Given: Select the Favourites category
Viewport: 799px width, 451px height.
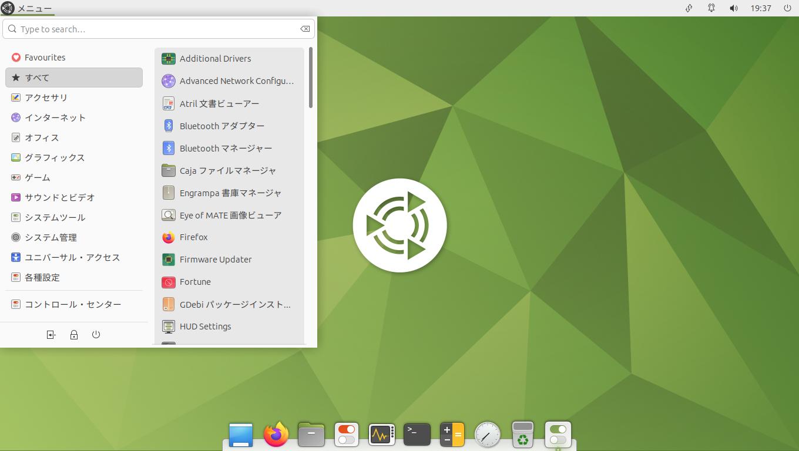Looking at the screenshot, I should (45, 58).
